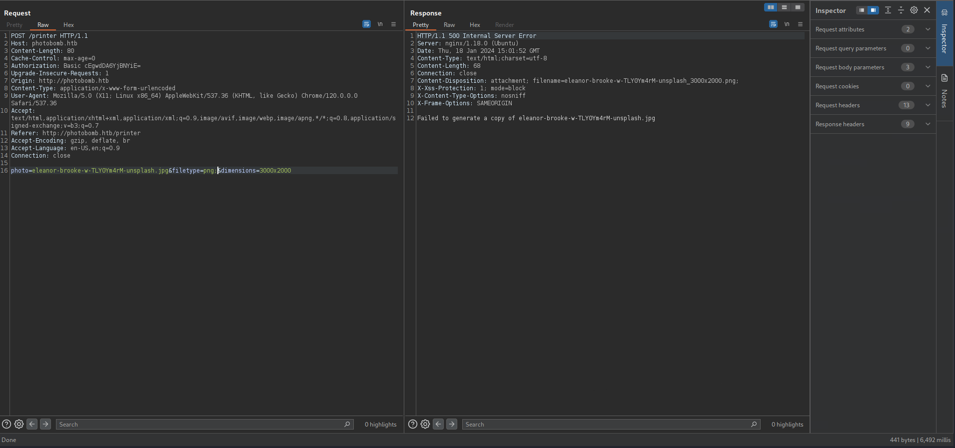
Task: Close the Inspector panel with X
Action: (x=927, y=10)
